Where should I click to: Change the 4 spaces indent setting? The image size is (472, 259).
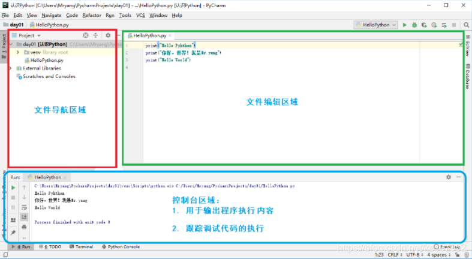click(438, 255)
